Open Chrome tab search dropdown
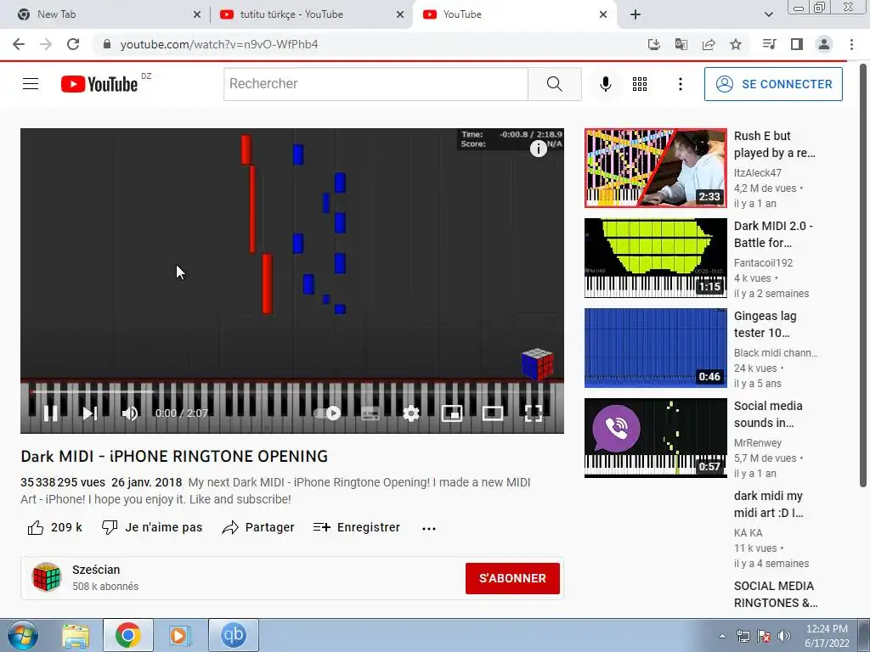 [x=768, y=14]
